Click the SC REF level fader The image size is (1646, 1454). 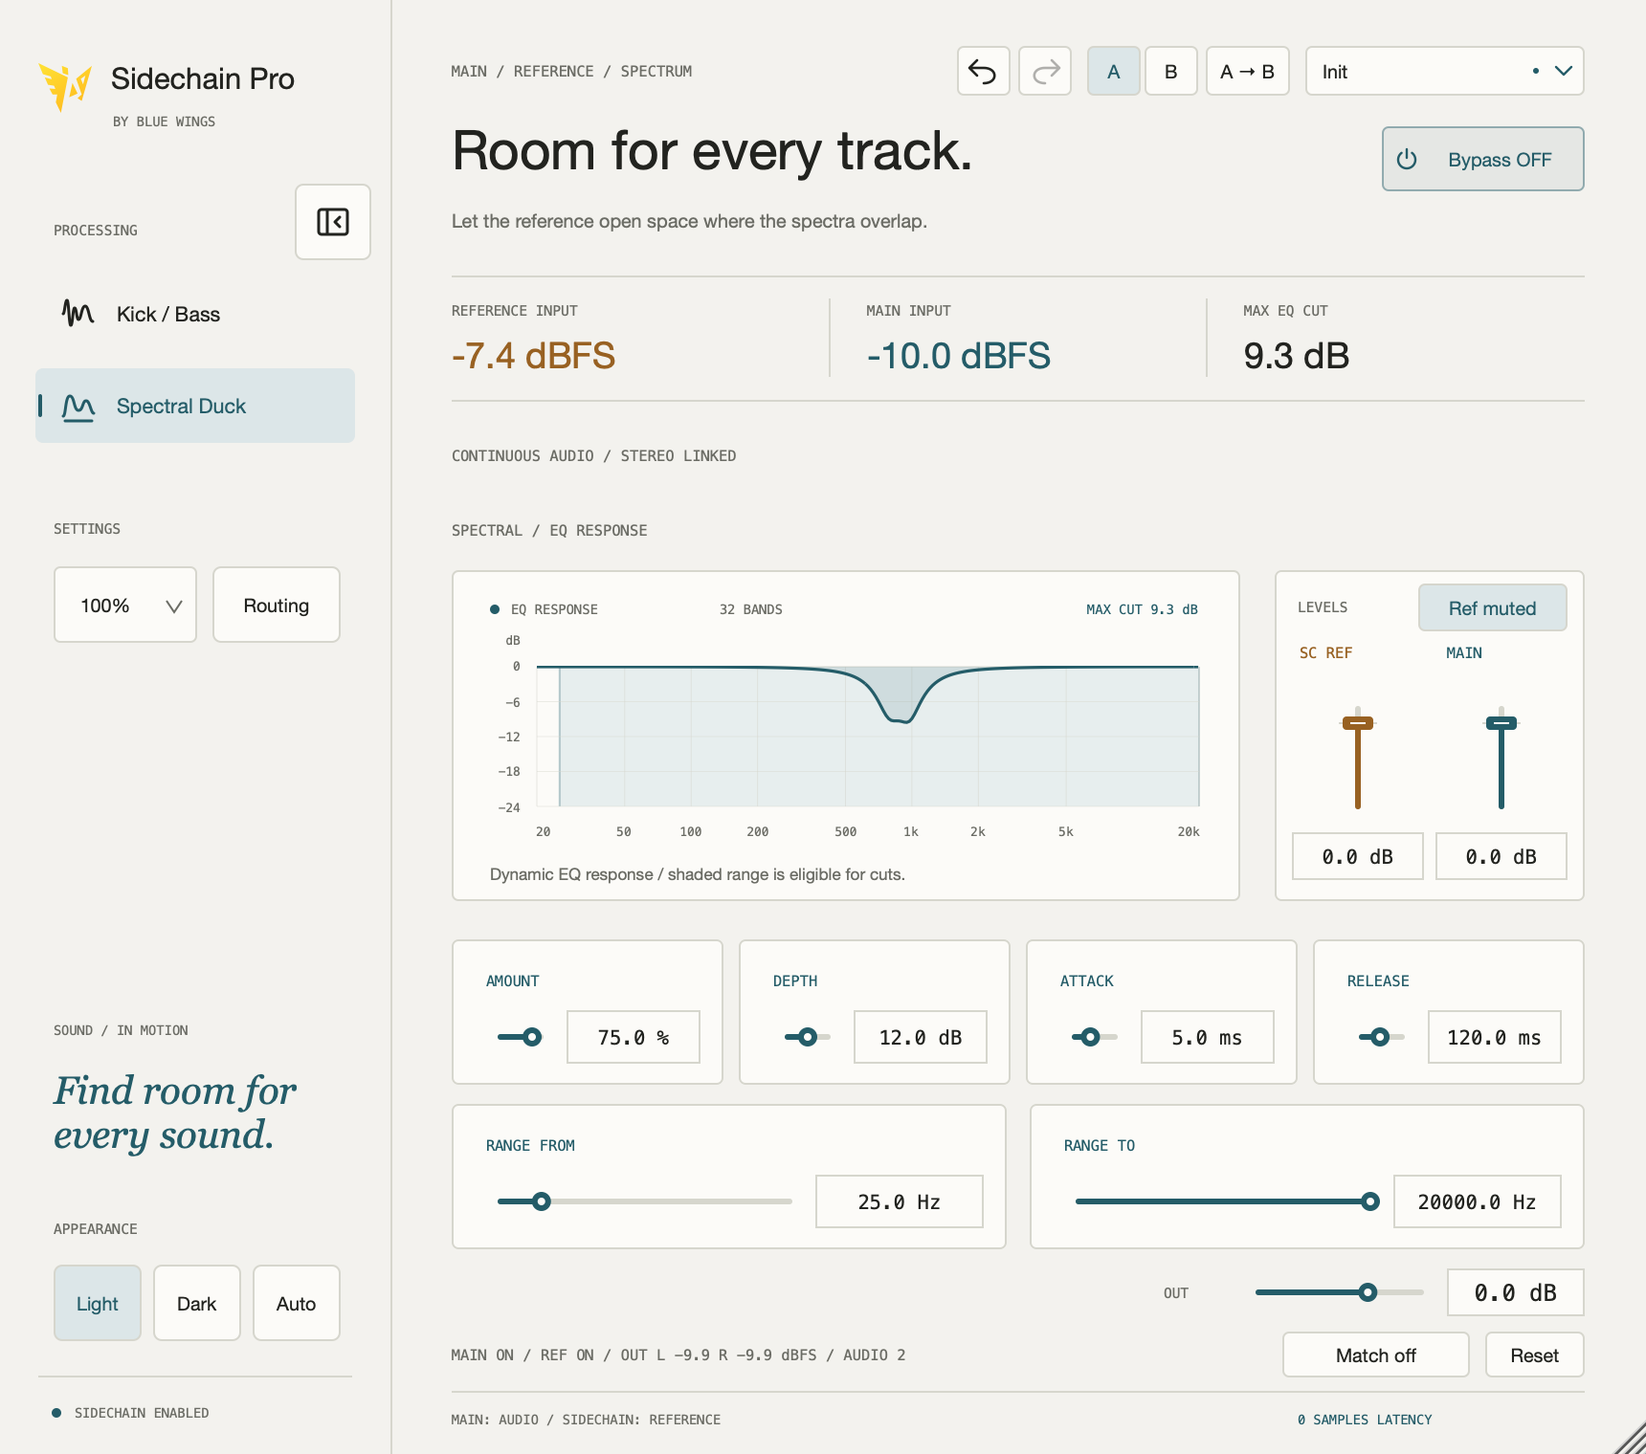(x=1358, y=723)
